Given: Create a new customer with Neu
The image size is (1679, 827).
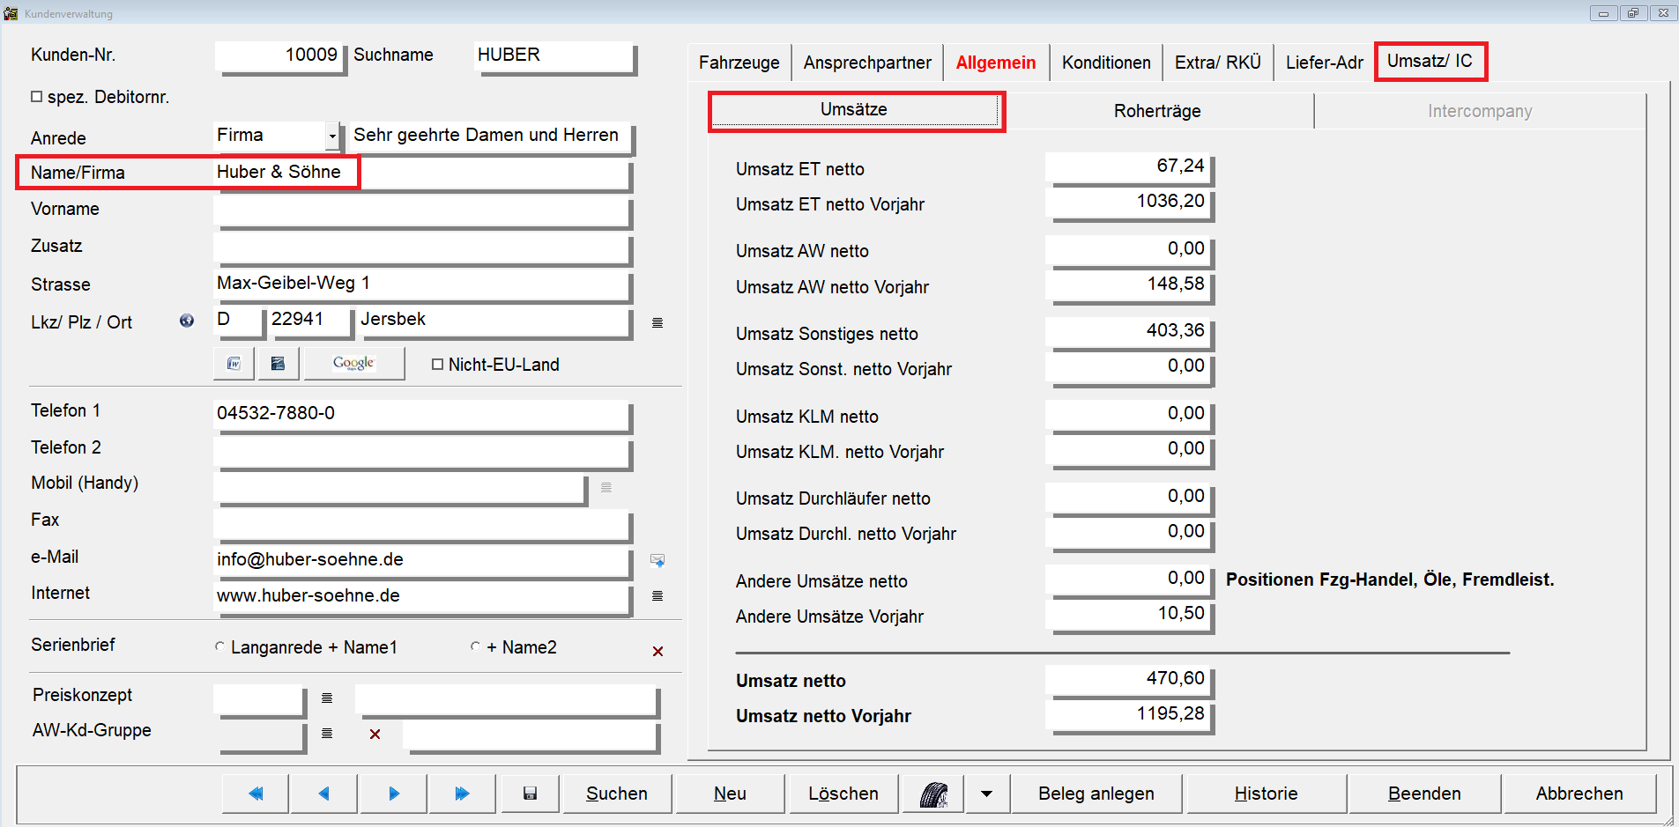Looking at the screenshot, I should [x=730, y=794].
